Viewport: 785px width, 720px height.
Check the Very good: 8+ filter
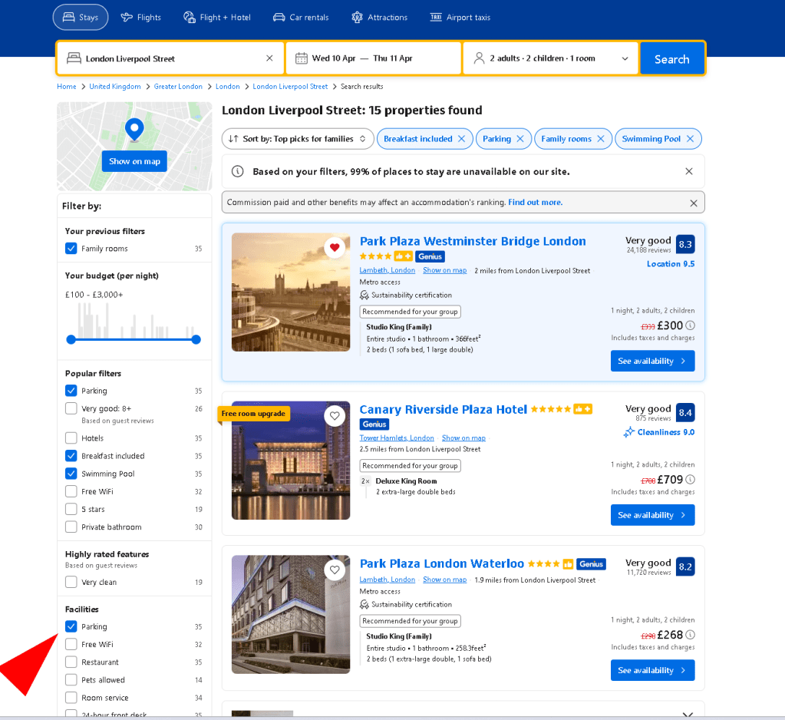pyautogui.click(x=71, y=408)
